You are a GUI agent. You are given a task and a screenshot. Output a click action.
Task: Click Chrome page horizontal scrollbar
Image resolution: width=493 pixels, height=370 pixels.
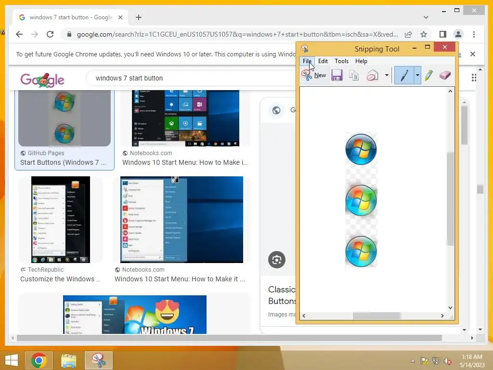(229, 338)
